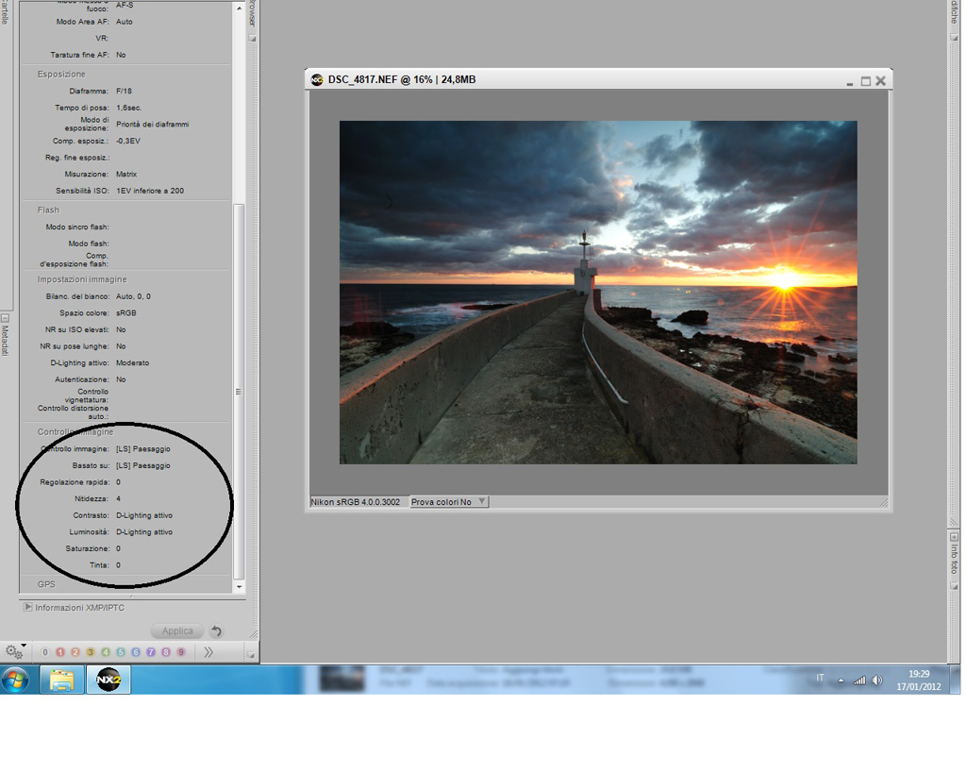Select the white balance value Auto, 0, 0
The width and height of the screenshot is (966, 773).
click(x=133, y=295)
